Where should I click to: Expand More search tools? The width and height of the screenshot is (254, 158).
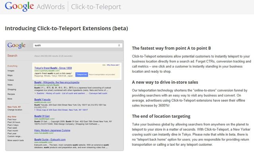point(15,141)
